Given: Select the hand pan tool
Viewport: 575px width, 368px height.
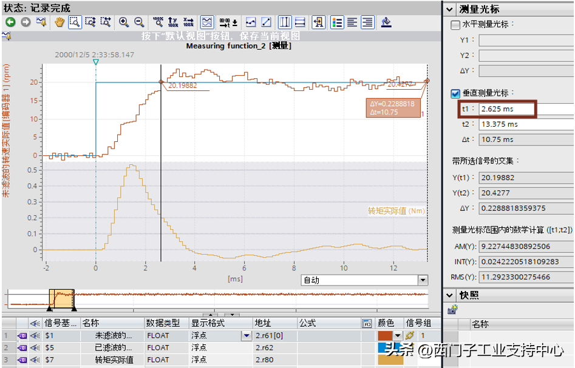Looking at the screenshot, I should [x=60, y=22].
